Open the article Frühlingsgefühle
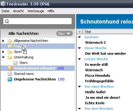This screenshot has height=111, width=133. [100, 81]
